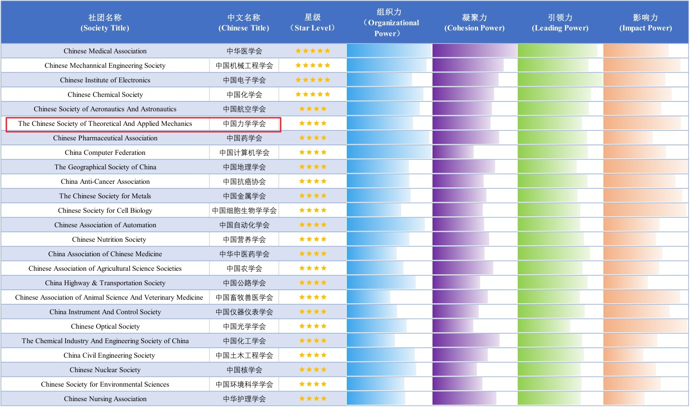Image resolution: width=690 pixels, height=407 pixels.
Task: Click five-star rating of Chinese Medical Association
Action: [x=313, y=51]
